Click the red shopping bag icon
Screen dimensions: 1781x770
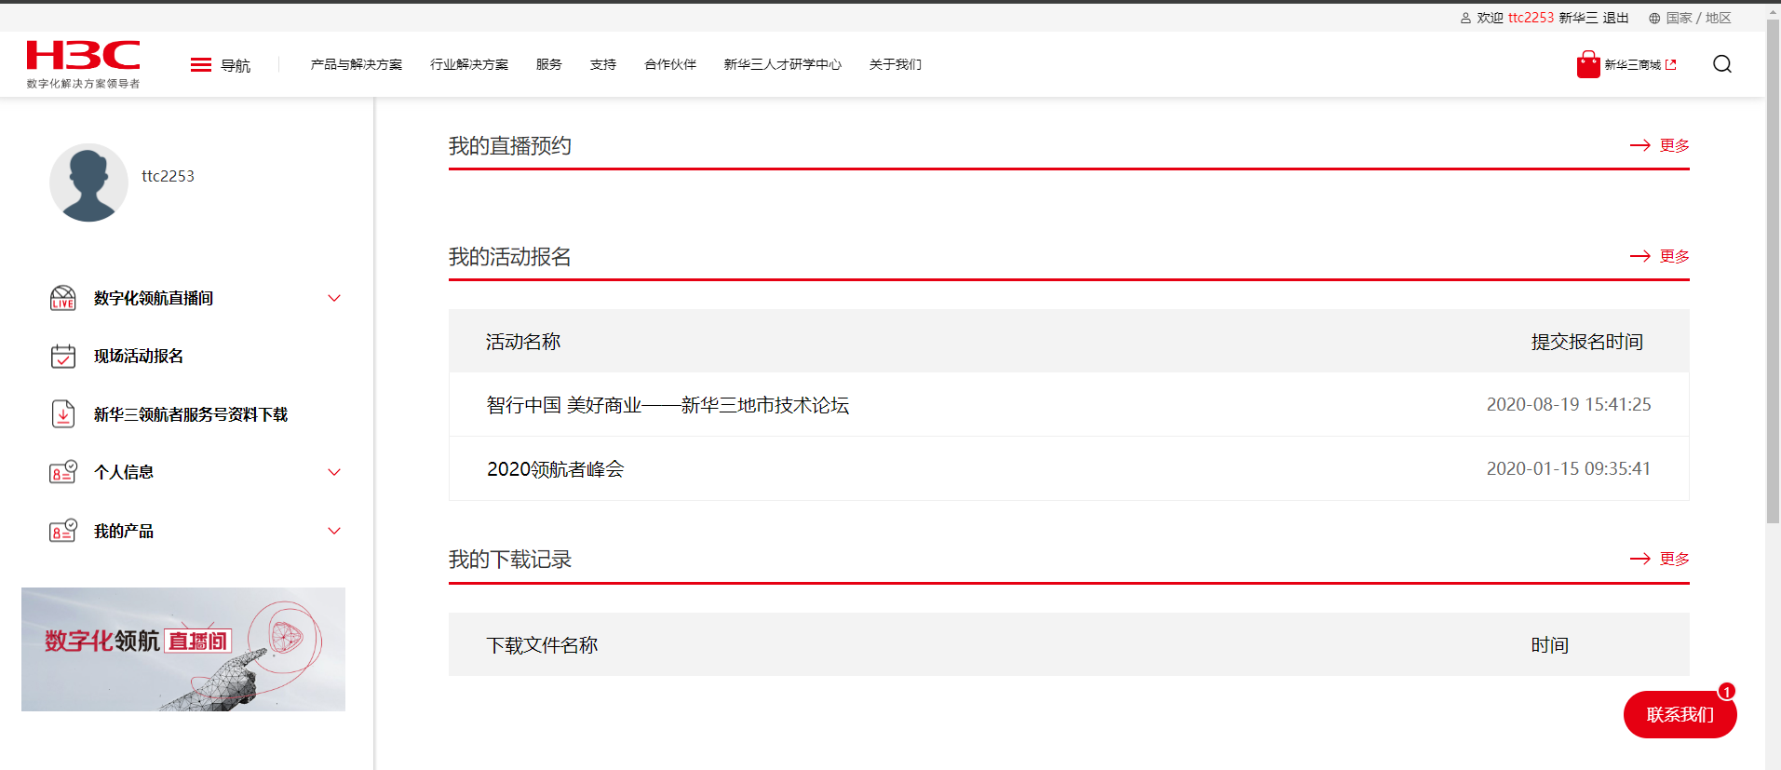tap(1587, 64)
